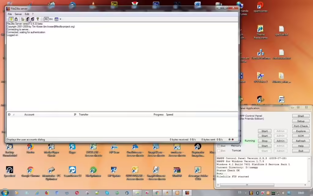Select the Google Chrome desktop shortcut
This screenshot has width=313, height=196.
[30, 172]
